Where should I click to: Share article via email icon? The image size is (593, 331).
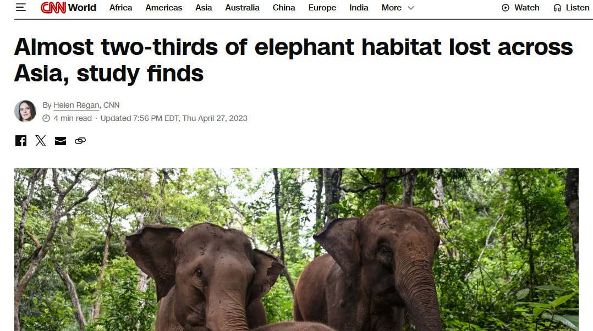pyautogui.click(x=61, y=141)
